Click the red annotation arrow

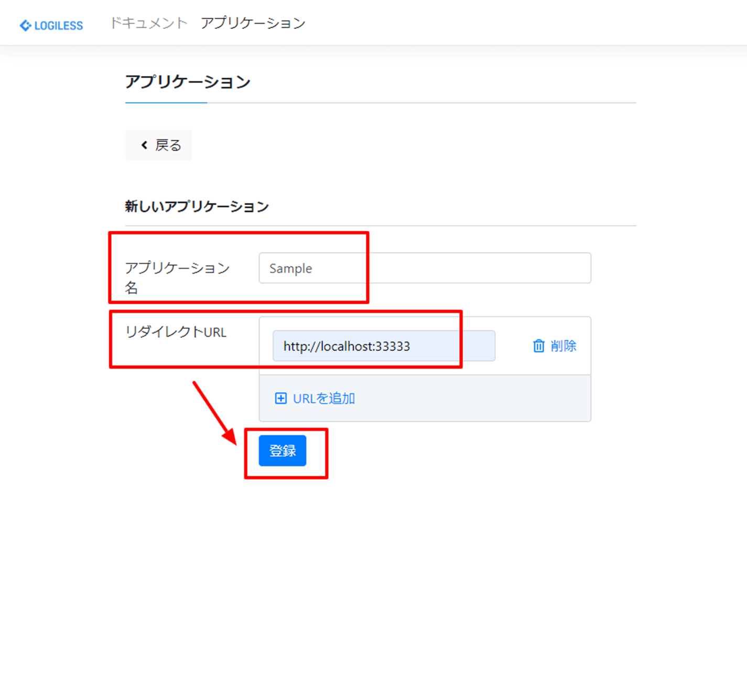tap(215, 413)
